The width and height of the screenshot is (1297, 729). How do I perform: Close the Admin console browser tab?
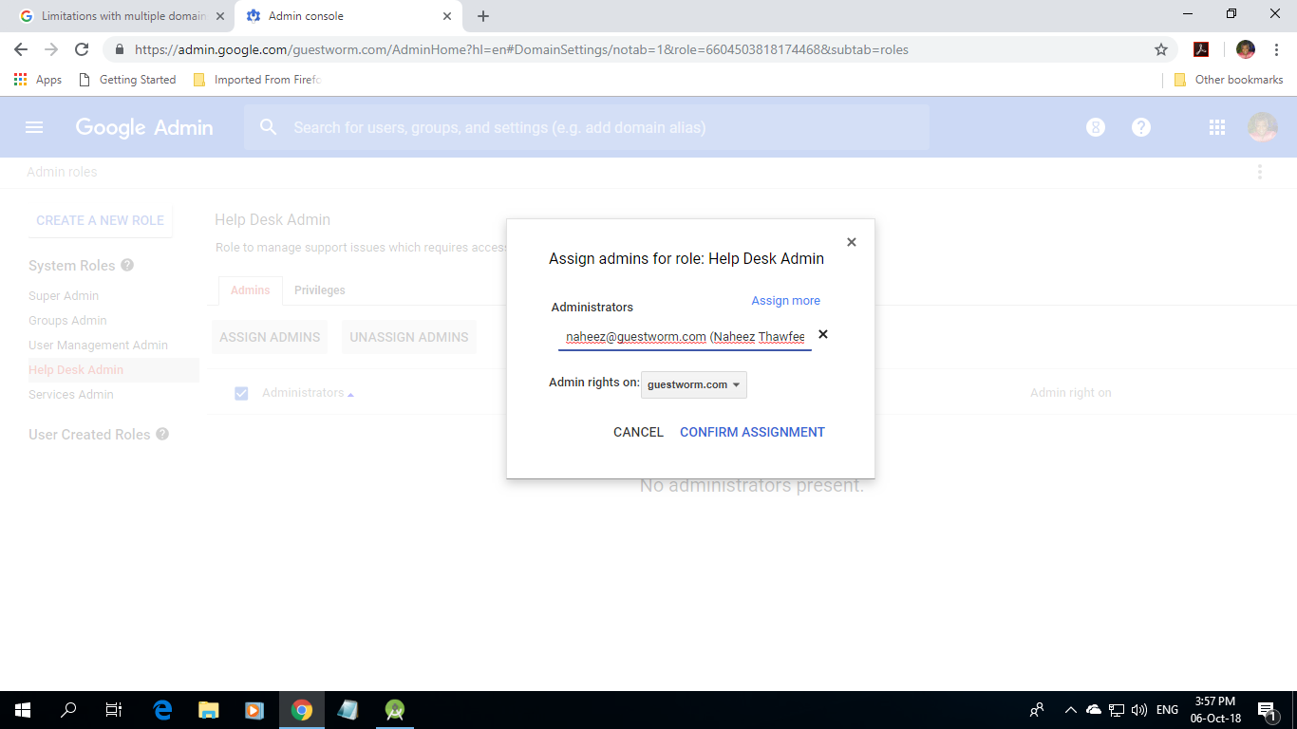[447, 16]
